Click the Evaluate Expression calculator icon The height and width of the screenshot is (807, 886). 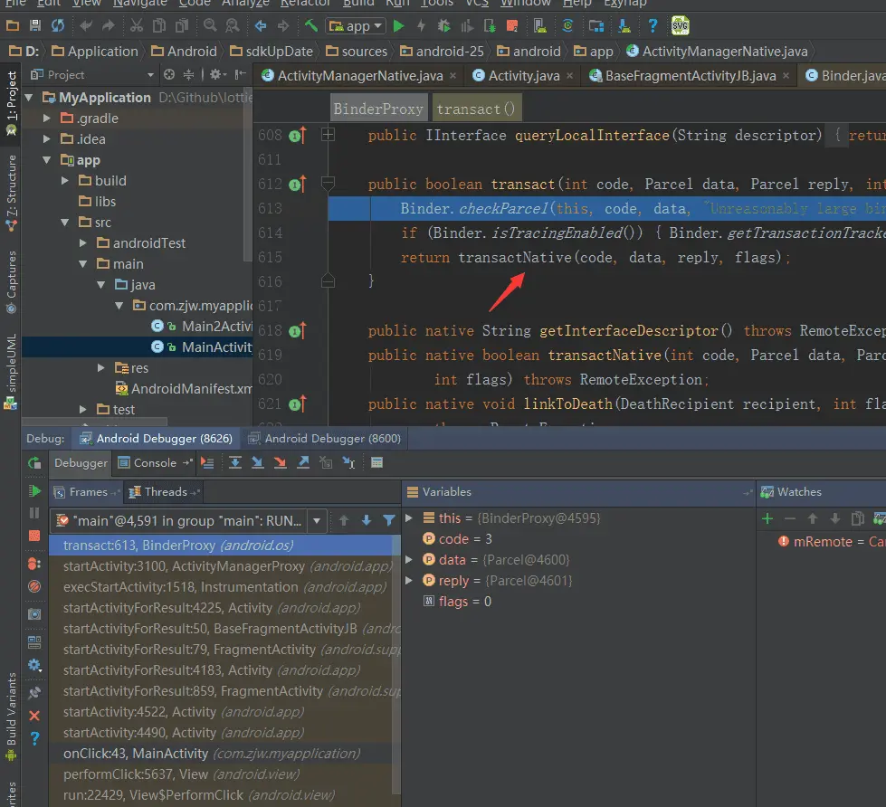[376, 463]
